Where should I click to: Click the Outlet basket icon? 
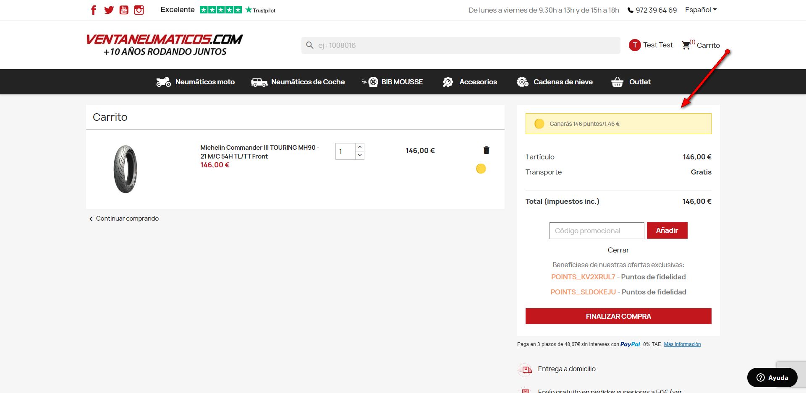617,82
